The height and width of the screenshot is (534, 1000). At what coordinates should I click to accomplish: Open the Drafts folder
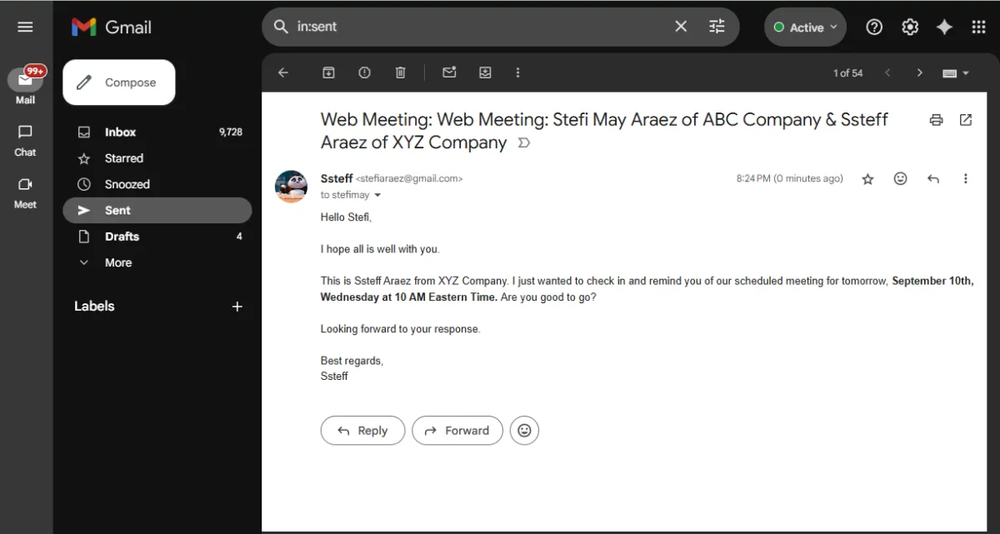(157, 237)
